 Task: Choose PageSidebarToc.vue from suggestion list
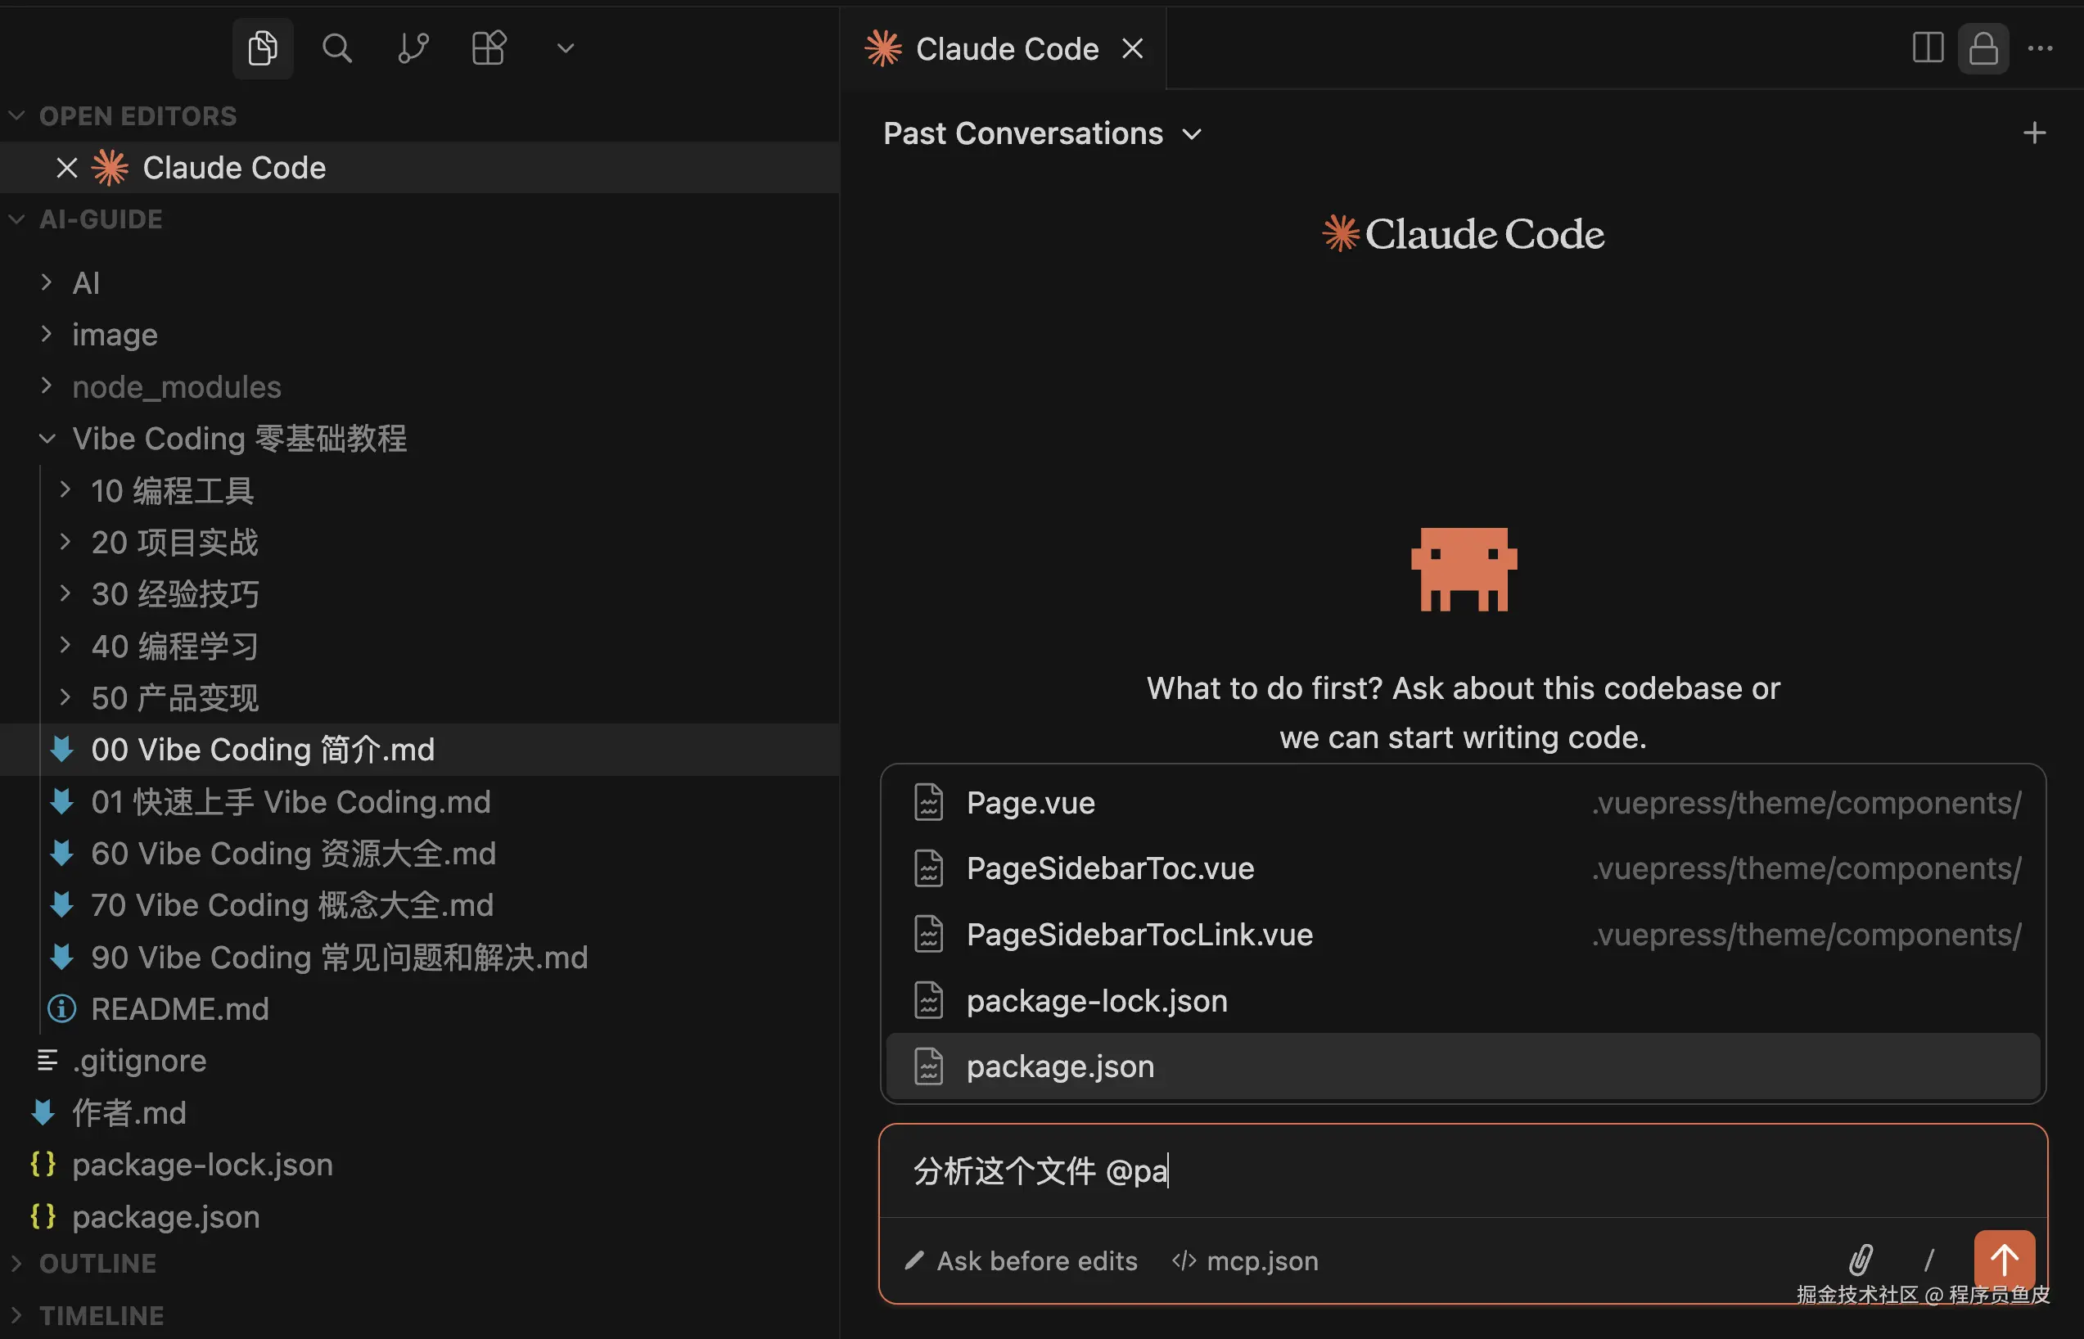(1109, 868)
